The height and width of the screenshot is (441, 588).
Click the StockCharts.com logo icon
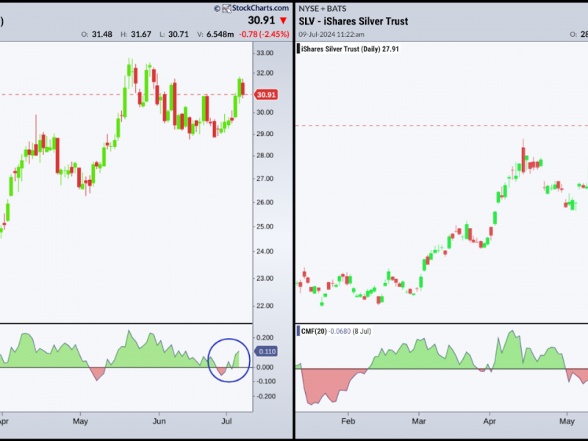226,8
